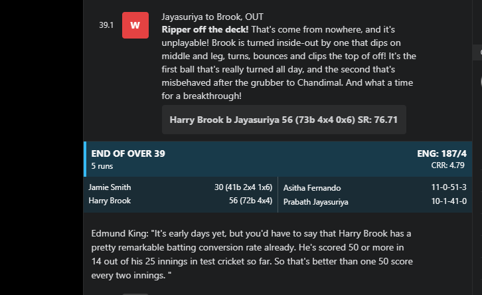482x295 pixels.
Task: Click the END OF OVER 39 header
Action: (128, 153)
